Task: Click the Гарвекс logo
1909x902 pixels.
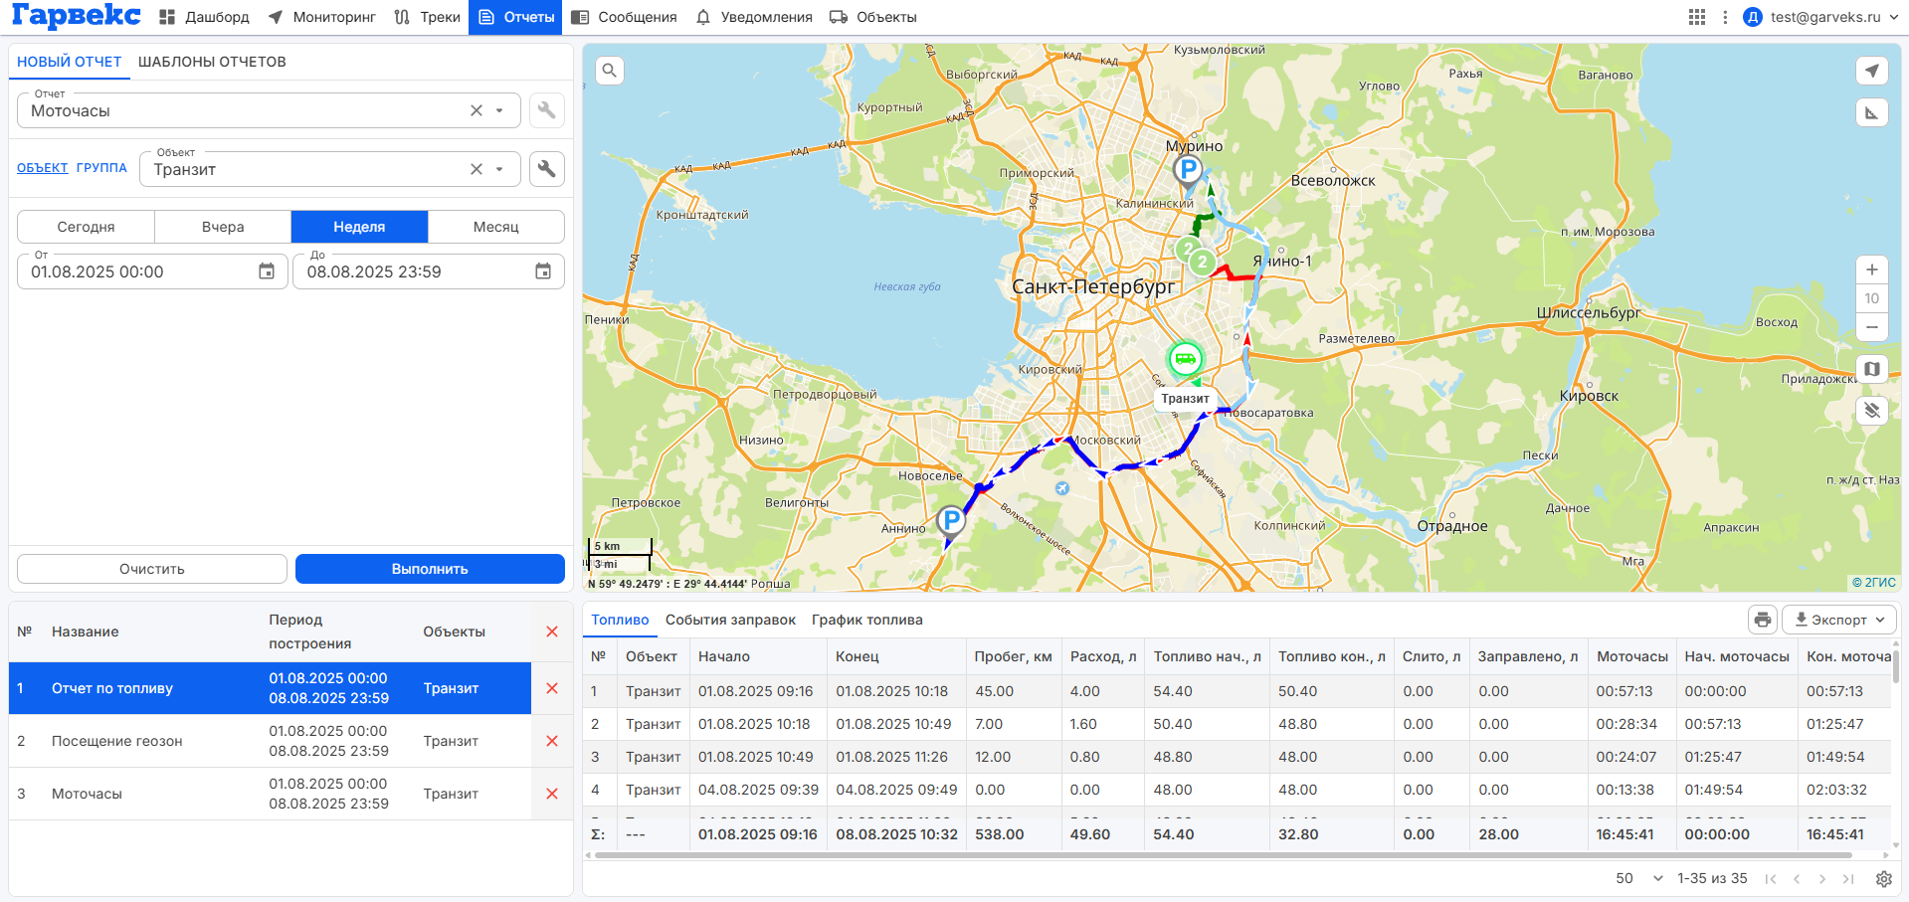Action: pos(77,16)
